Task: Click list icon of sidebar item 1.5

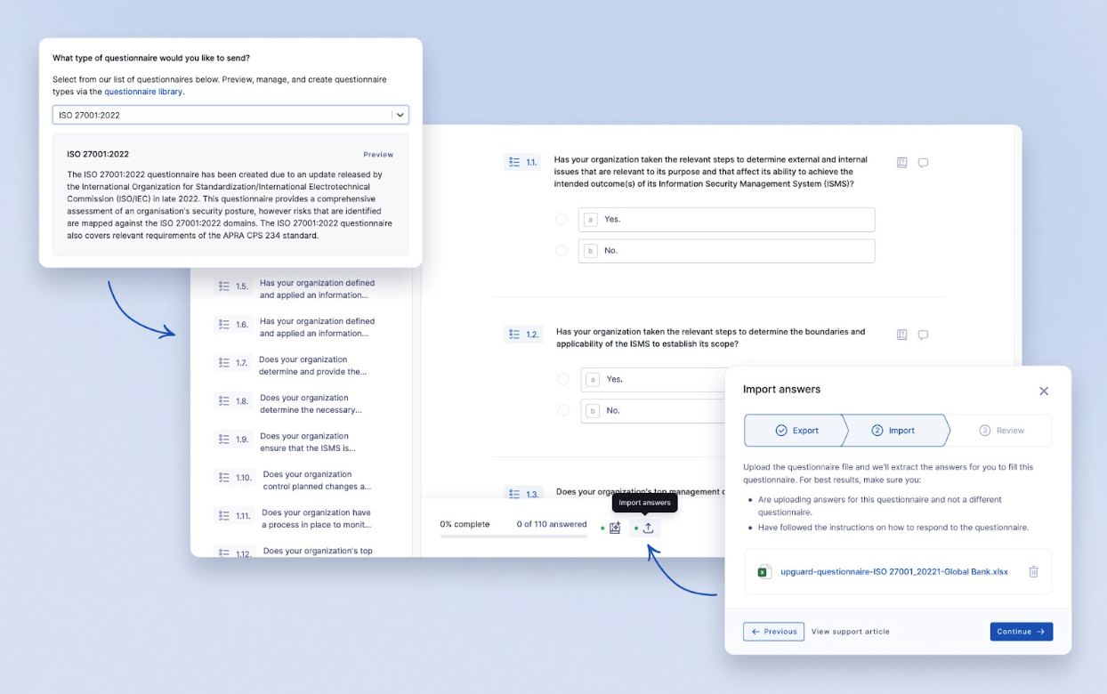Action: [x=224, y=286]
